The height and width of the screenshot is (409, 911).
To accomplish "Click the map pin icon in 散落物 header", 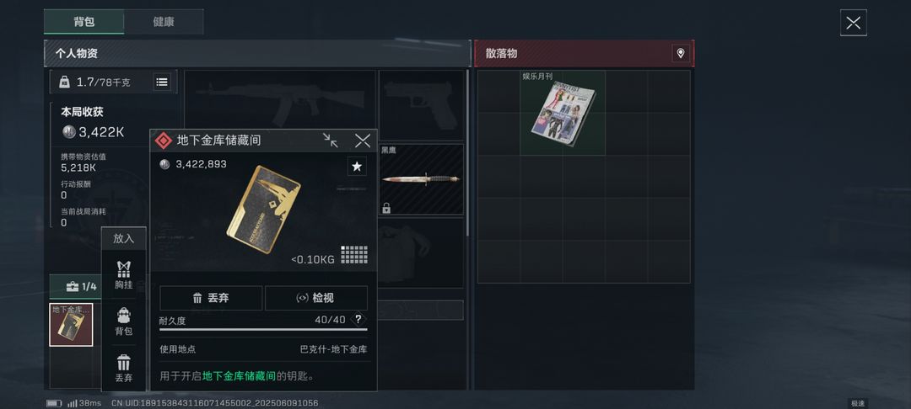I will (681, 53).
